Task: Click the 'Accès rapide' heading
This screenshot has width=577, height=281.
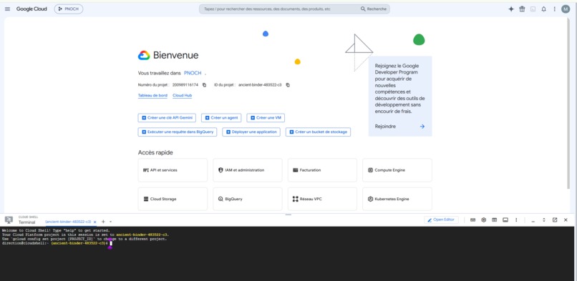Action: point(155,152)
